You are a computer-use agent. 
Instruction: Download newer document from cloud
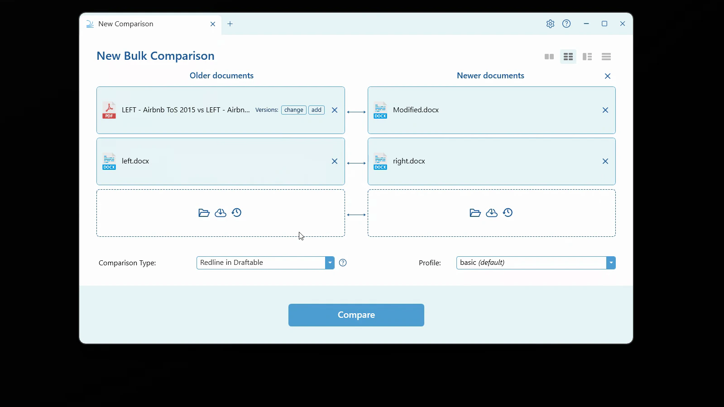pos(492,213)
